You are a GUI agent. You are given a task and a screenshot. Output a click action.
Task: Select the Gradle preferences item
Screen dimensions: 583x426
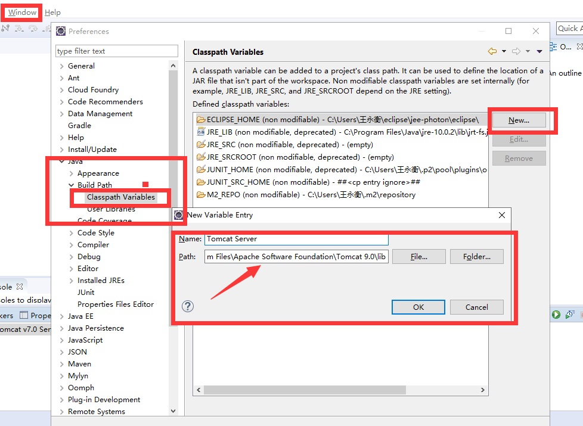[79, 126]
